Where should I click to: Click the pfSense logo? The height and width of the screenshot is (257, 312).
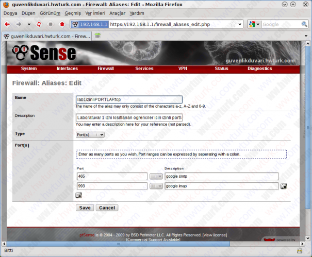coord(44,53)
